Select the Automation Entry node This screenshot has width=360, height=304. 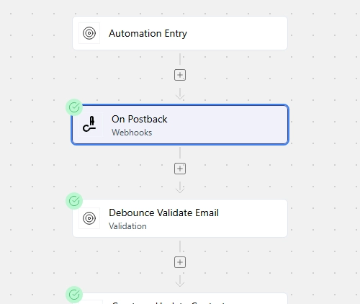pyautogui.click(x=180, y=33)
